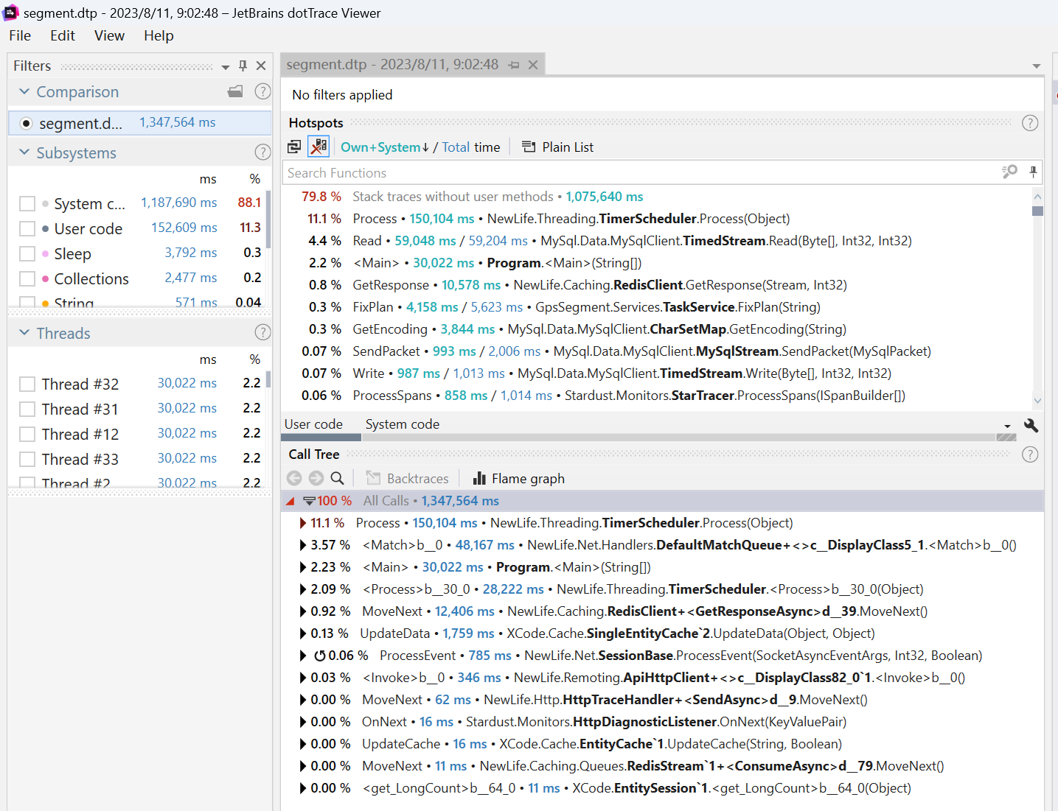Screen dimensions: 1058x811
Task: Open the Edit menu
Action: point(63,35)
